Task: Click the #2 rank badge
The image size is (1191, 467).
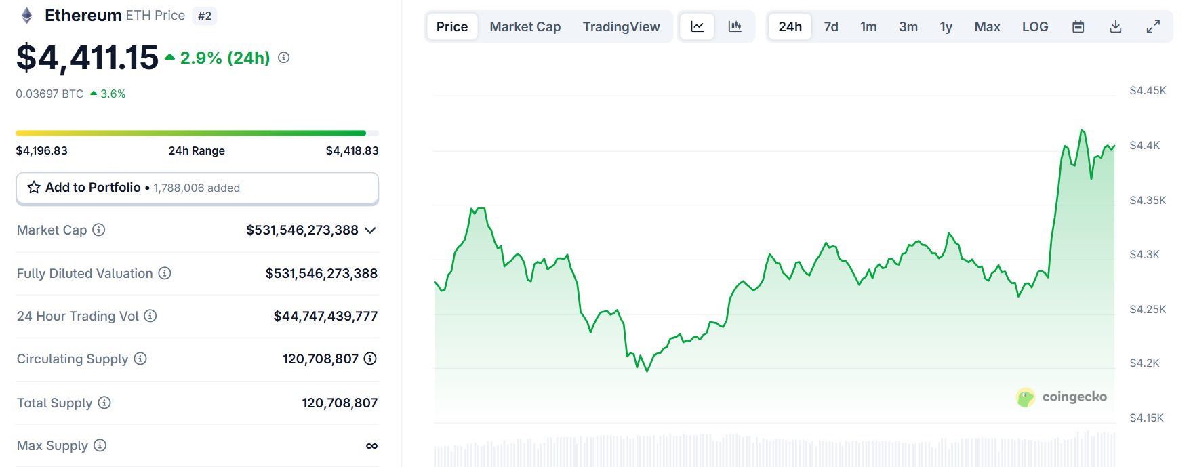Action: pyautogui.click(x=205, y=16)
